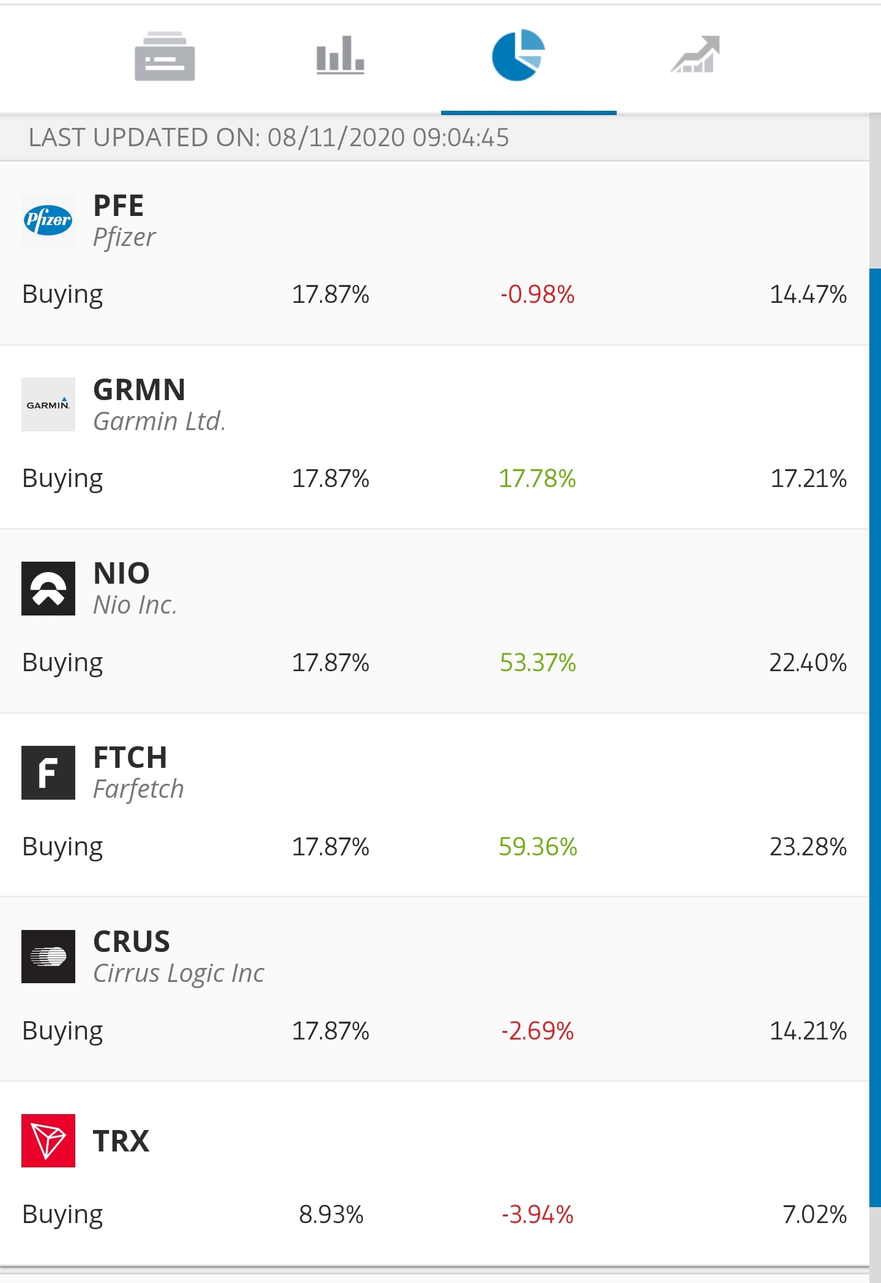The image size is (881, 1283).
Task: Click the FTCH ticker label
Action: tap(131, 757)
